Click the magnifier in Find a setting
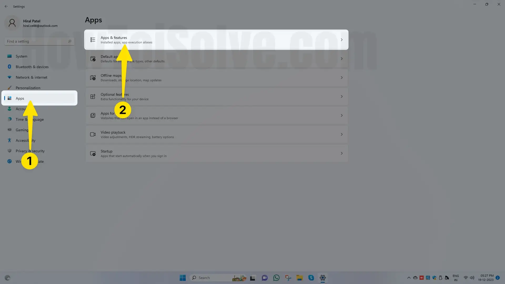Screen dimensions: 505x284 [x=70, y=41]
